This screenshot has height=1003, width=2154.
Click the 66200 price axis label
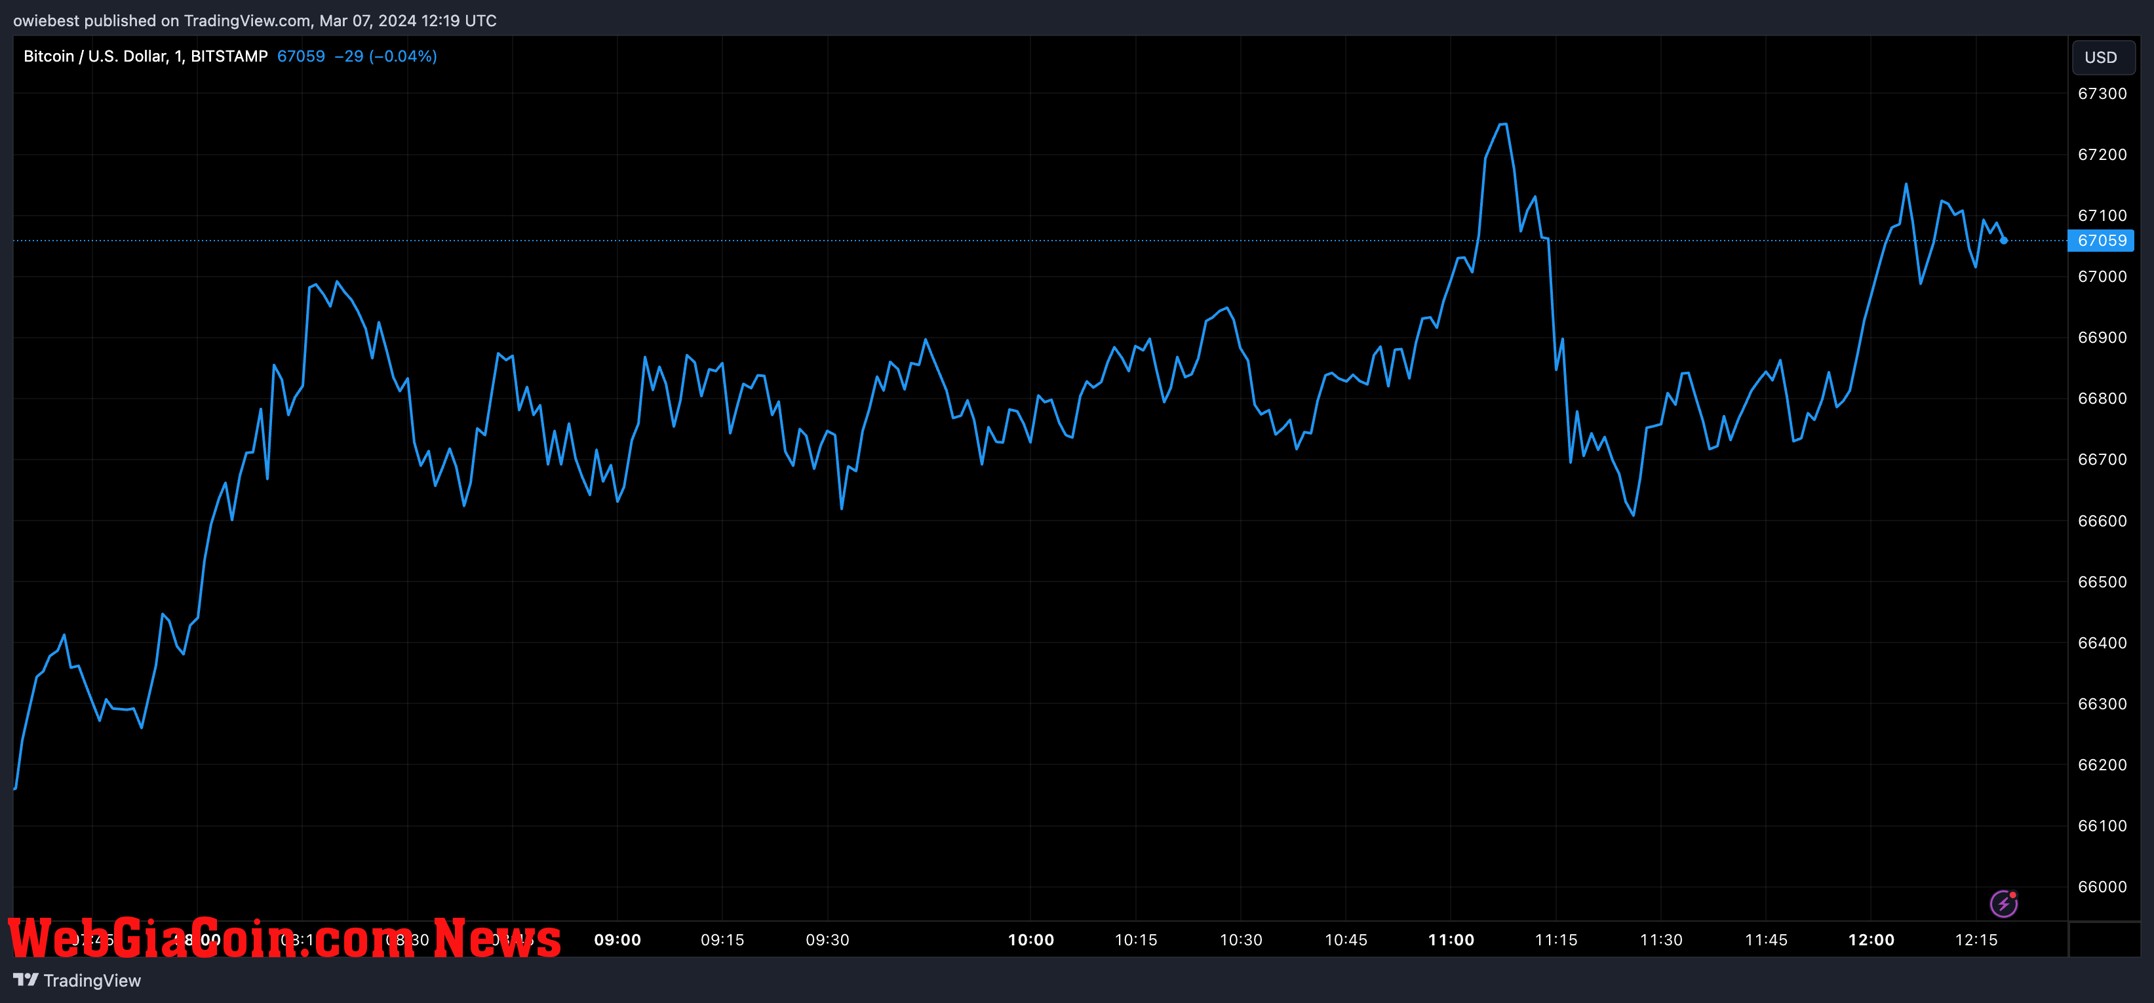[2102, 766]
